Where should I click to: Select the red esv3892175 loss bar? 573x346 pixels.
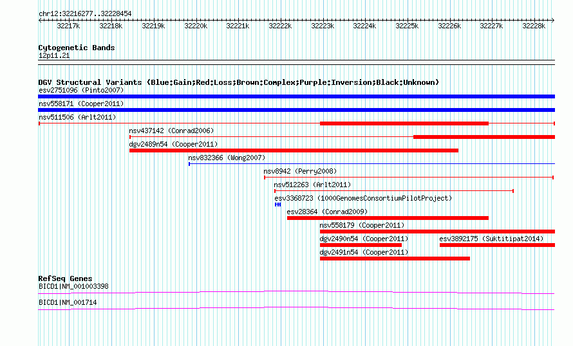[498, 245]
